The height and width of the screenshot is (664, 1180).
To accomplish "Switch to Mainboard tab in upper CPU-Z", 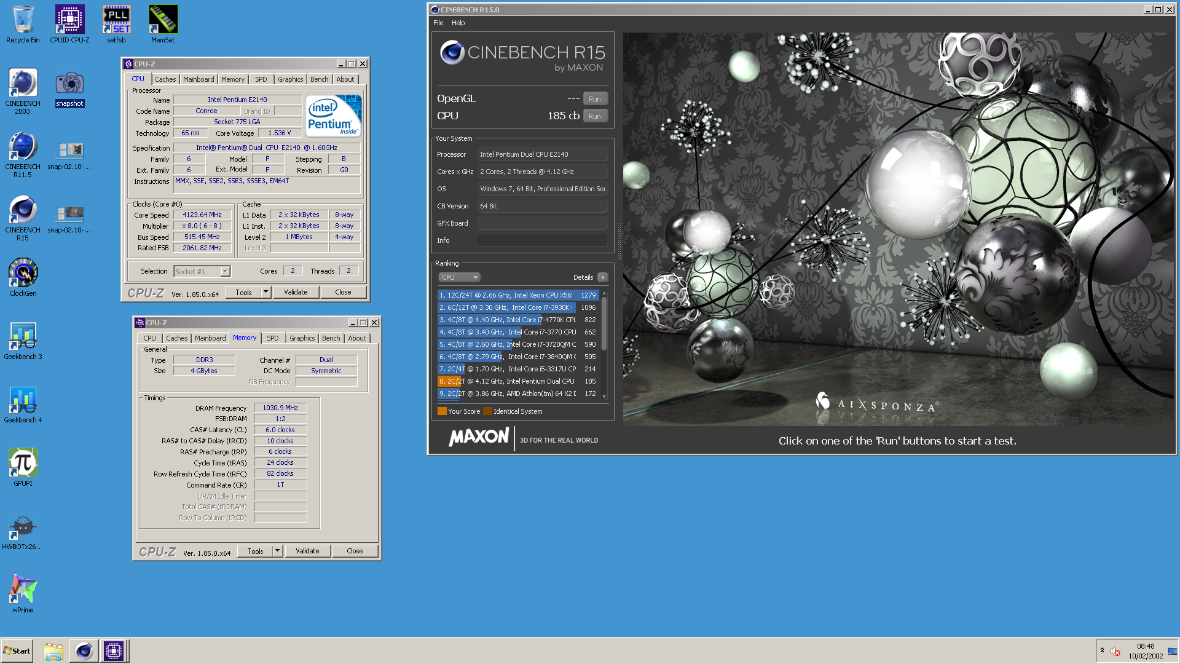I will (x=199, y=79).
